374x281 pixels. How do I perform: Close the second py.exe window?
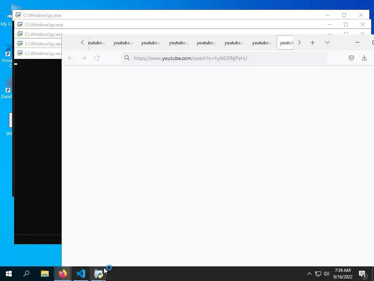(363, 25)
